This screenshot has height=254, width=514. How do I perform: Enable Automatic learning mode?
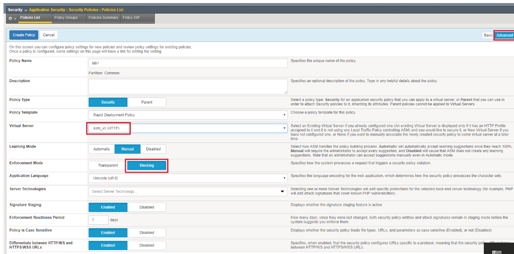tap(101, 149)
